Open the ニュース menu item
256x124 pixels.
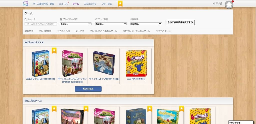pos(63,4)
